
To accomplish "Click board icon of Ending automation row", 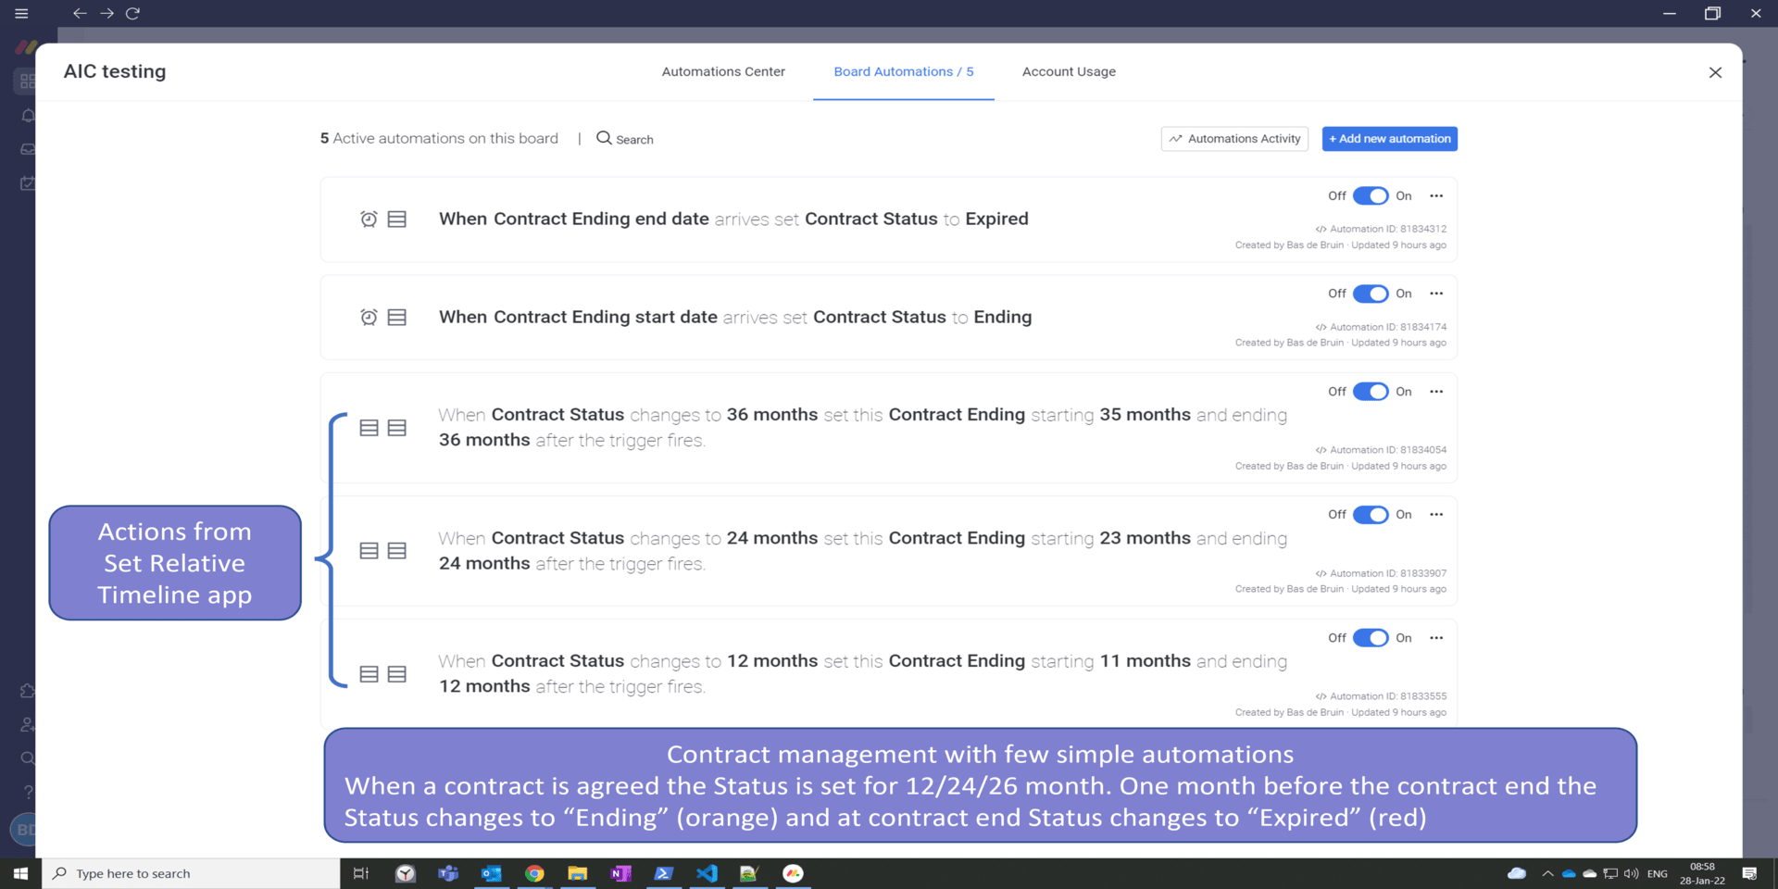I will 397,318.
